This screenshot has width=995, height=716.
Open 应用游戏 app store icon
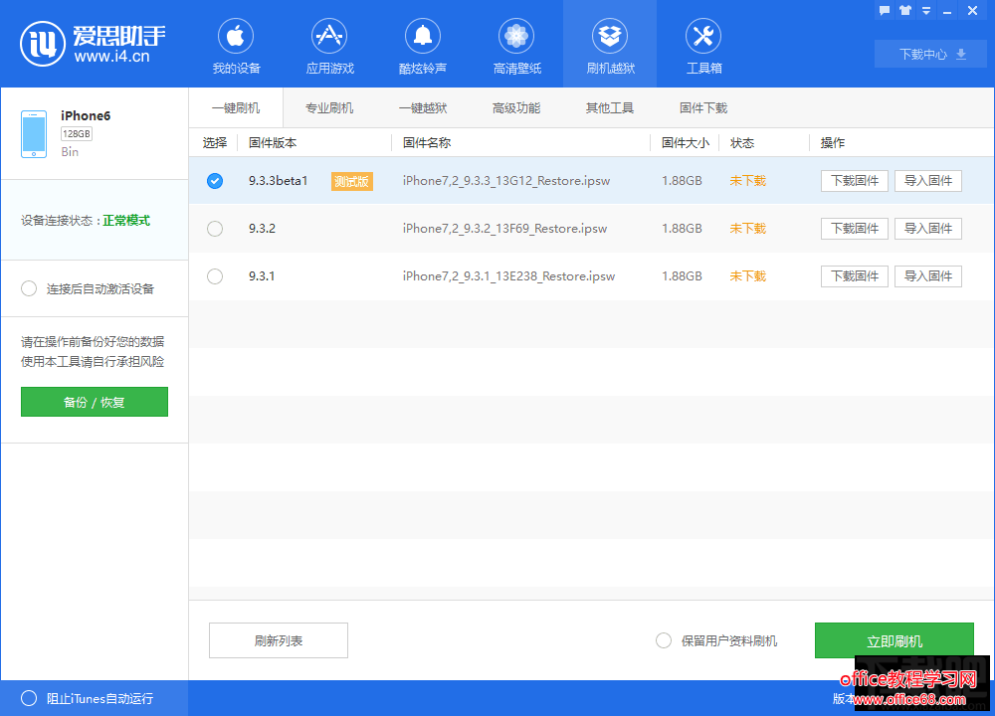click(x=329, y=38)
